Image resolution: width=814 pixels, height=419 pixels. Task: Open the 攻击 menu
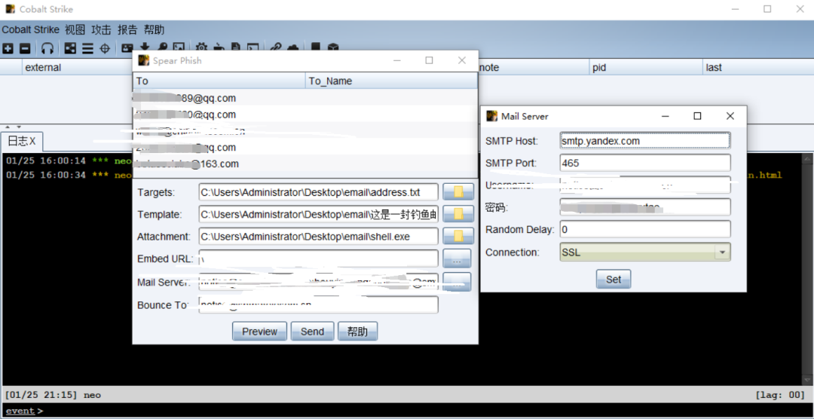tap(101, 29)
